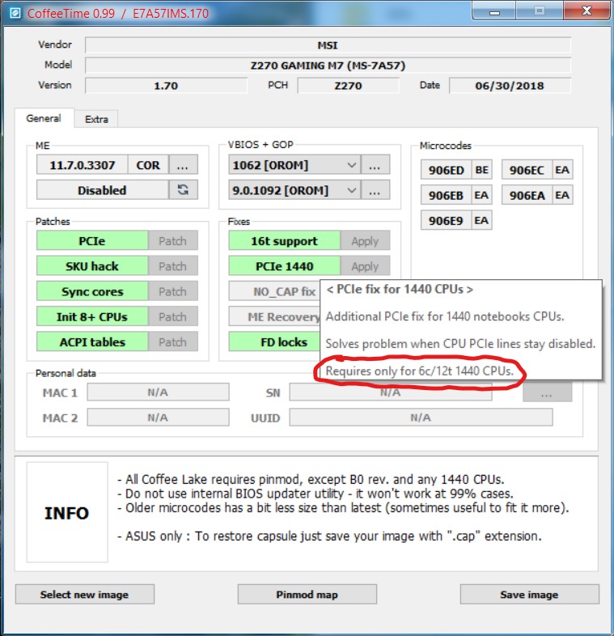Click the EA revision of 906EA
Screen dimensions: 614x636
562,195
